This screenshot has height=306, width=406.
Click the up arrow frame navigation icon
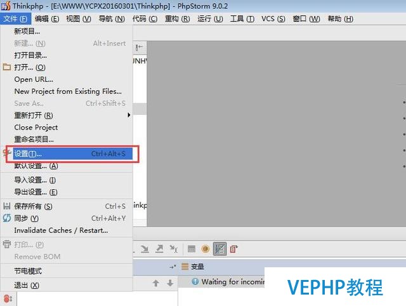pos(155,283)
